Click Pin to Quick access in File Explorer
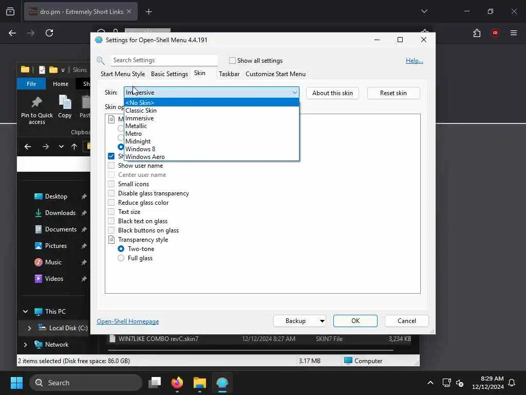526x395 pixels. [37, 111]
